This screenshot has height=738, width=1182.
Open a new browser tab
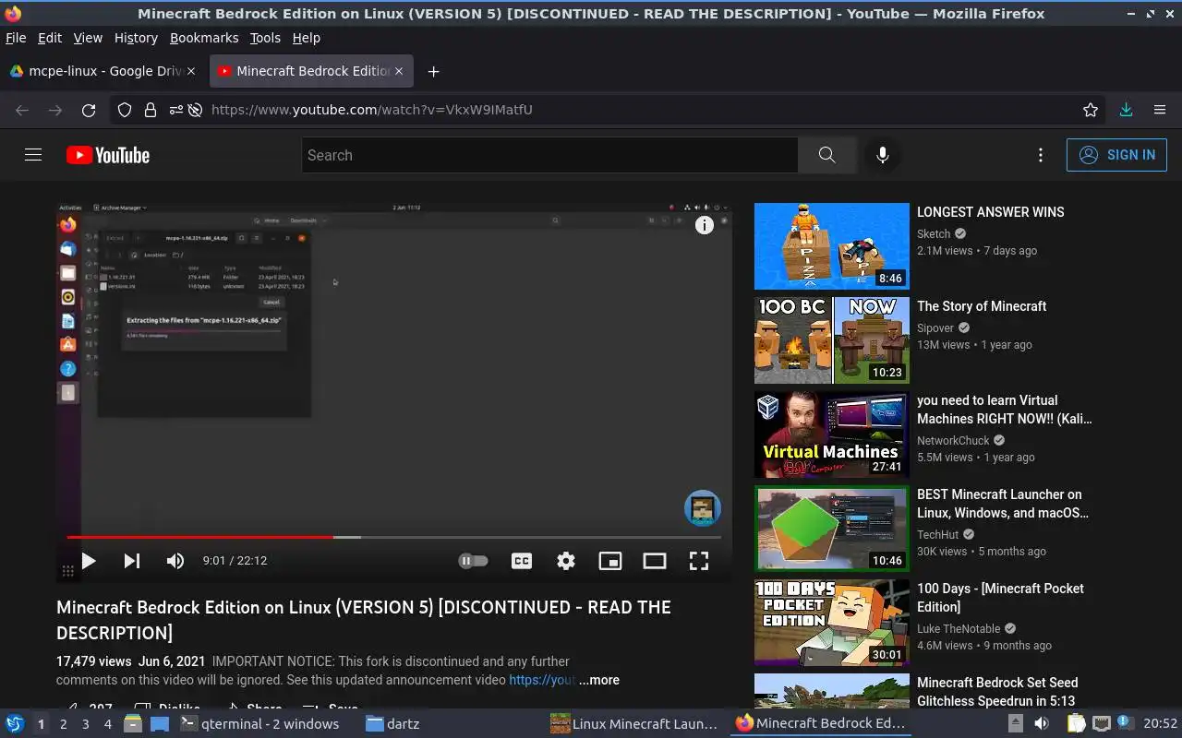click(x=433, y=71)
